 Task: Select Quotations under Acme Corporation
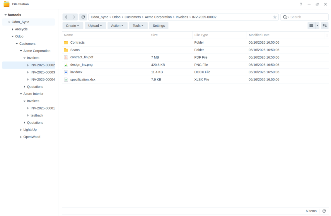[x=35, y=87]
